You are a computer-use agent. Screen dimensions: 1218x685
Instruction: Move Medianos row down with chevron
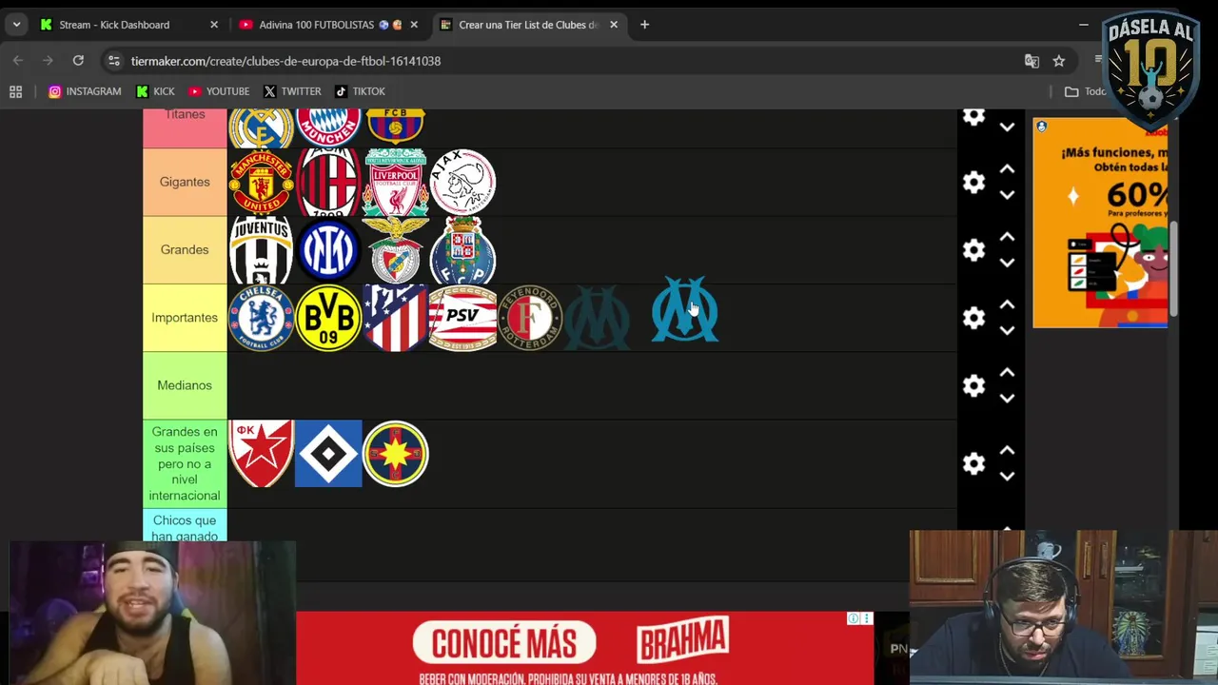[1007, 399]
